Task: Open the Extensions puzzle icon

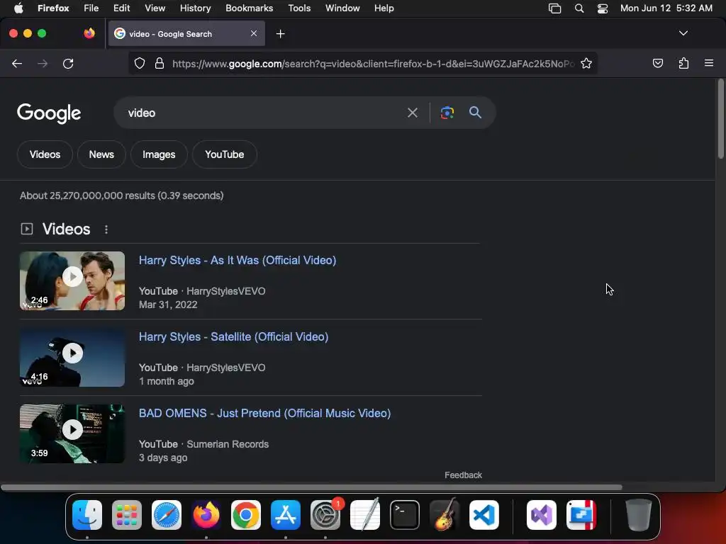Action: [683, 63]
